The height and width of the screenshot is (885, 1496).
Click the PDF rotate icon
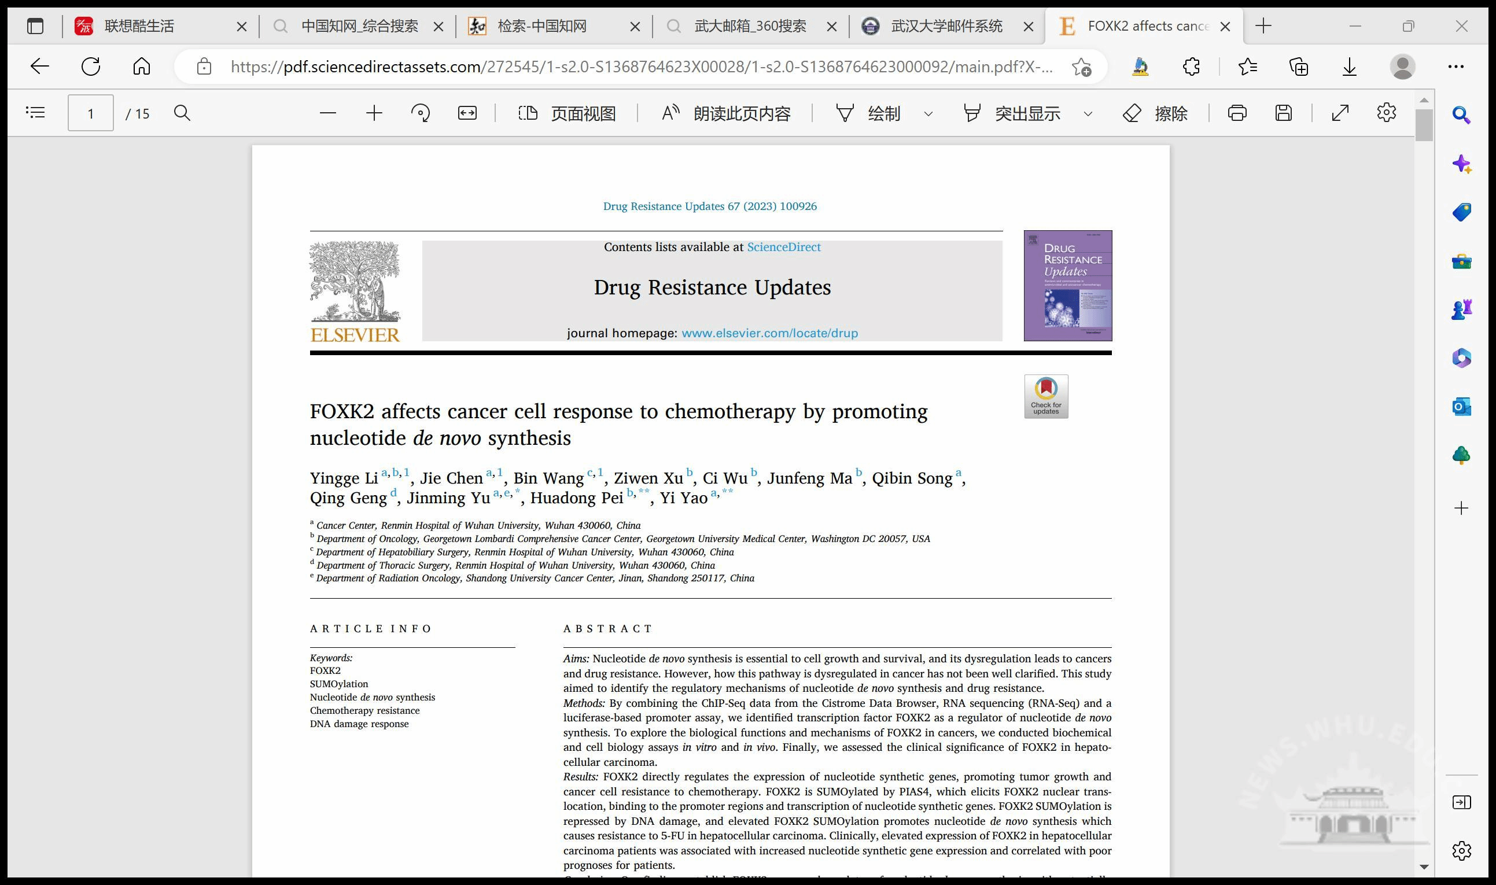tap(421, 113)
